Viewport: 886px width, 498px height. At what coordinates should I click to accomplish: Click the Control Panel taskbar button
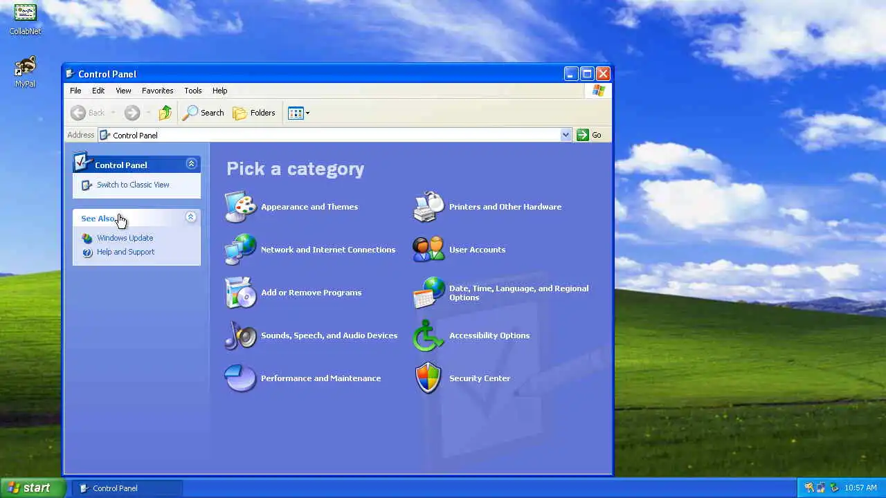point(127,488)
